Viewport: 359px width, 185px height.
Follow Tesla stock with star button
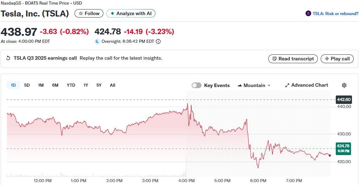pyautogui.click(x=89, y=14)
